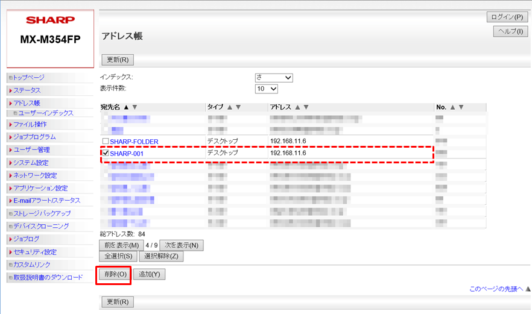
Task: Open トップページ in sidebar
Action: point(28,78)
